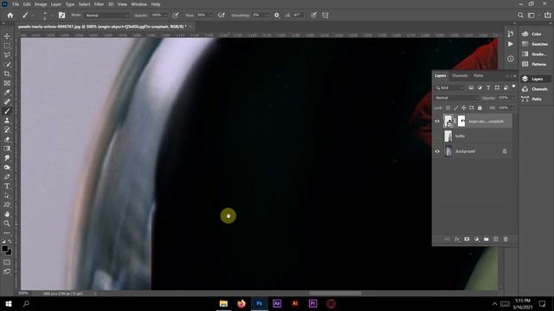Image resolution: width=554 pixels, height=311 pixels.
Task: Create new fill or adjustment layer
Action: [476, 239]
